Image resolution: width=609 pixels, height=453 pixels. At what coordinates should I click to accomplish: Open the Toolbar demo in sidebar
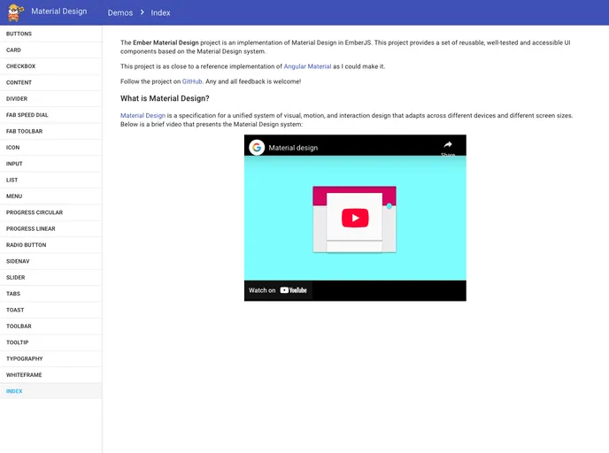50,326
